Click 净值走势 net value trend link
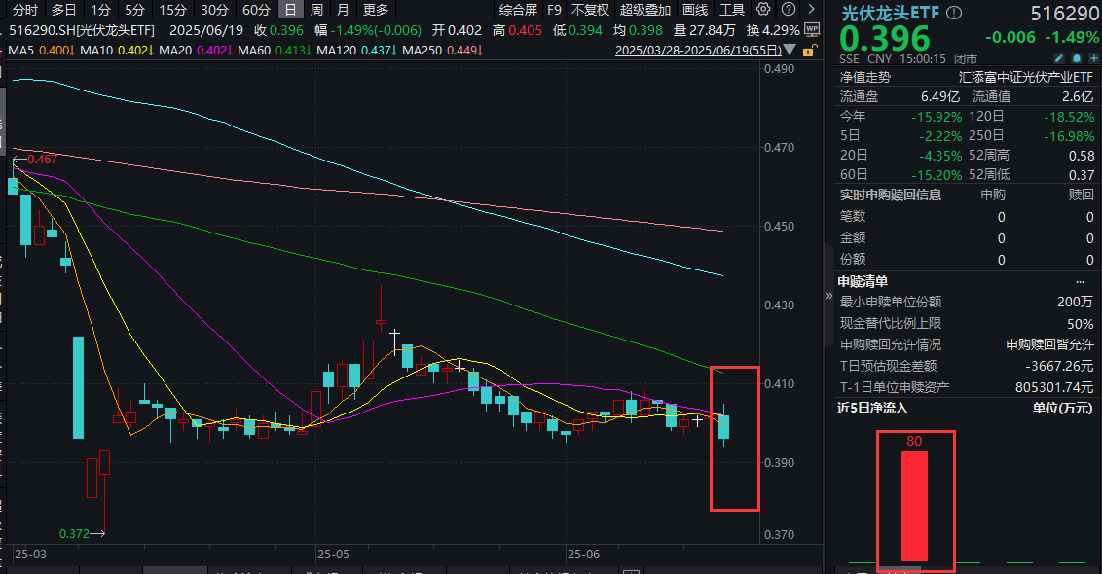 click(x=865, y=75)
